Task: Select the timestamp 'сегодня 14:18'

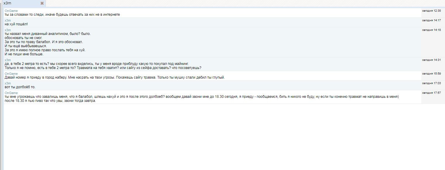Action: pyautogui.click(x=431, y=30)
